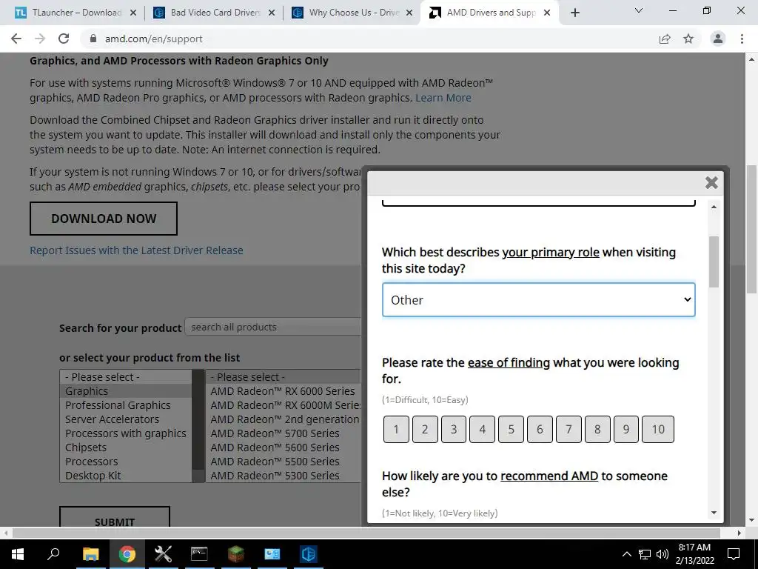Select Processors in the product list

pyautogui.click(x=126, y=461)
